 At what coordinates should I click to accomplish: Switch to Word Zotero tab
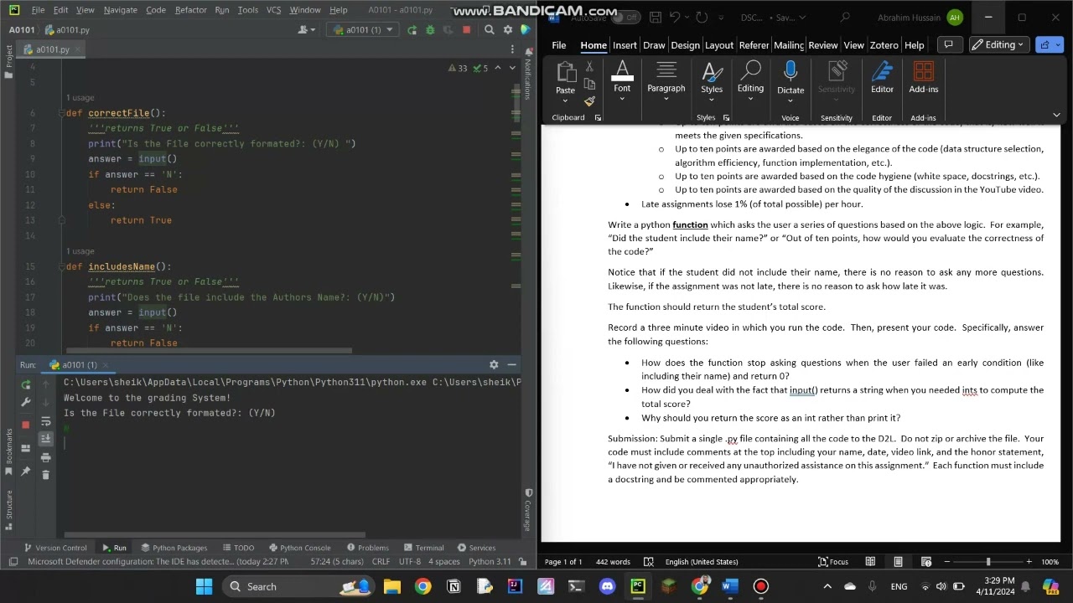884,45
